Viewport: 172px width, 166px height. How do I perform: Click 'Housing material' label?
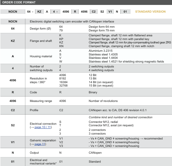point(41,56)
